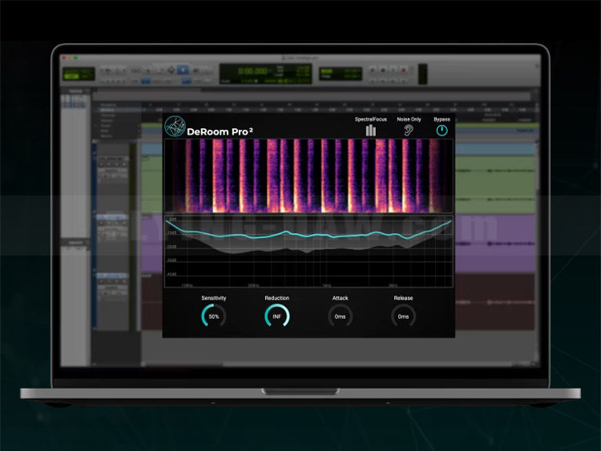Click the Release label text
601x451 pixels.
403,298
